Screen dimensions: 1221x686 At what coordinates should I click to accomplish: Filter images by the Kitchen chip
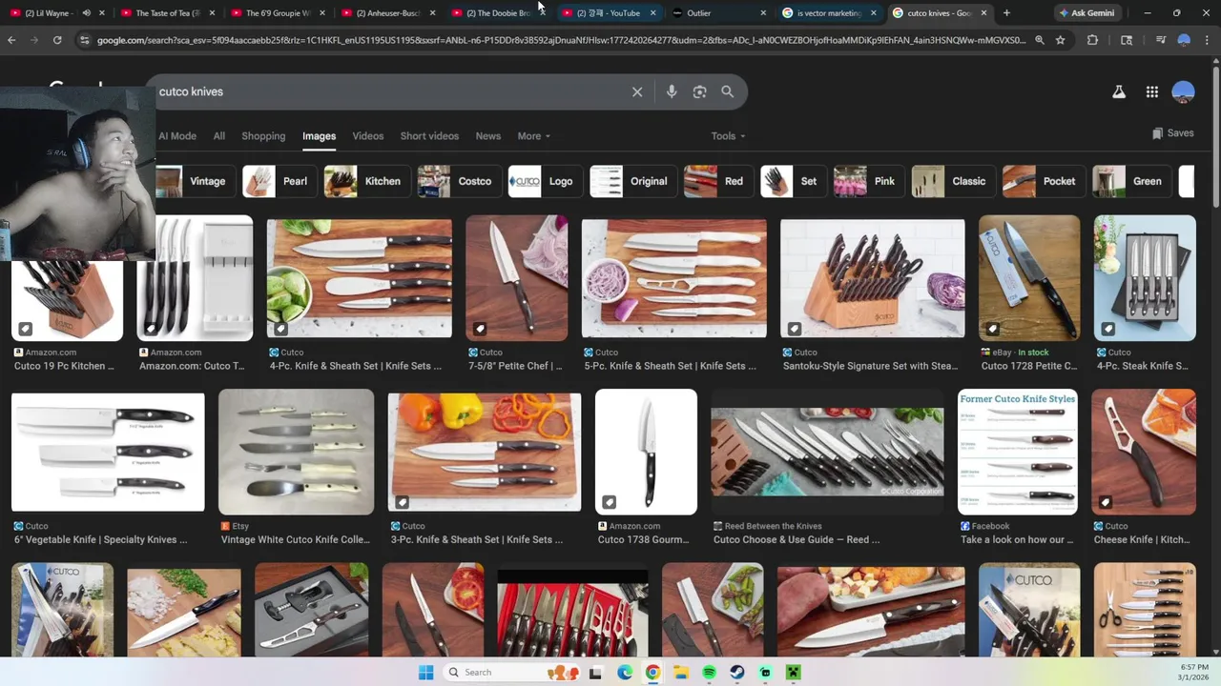tap(365, 181)
